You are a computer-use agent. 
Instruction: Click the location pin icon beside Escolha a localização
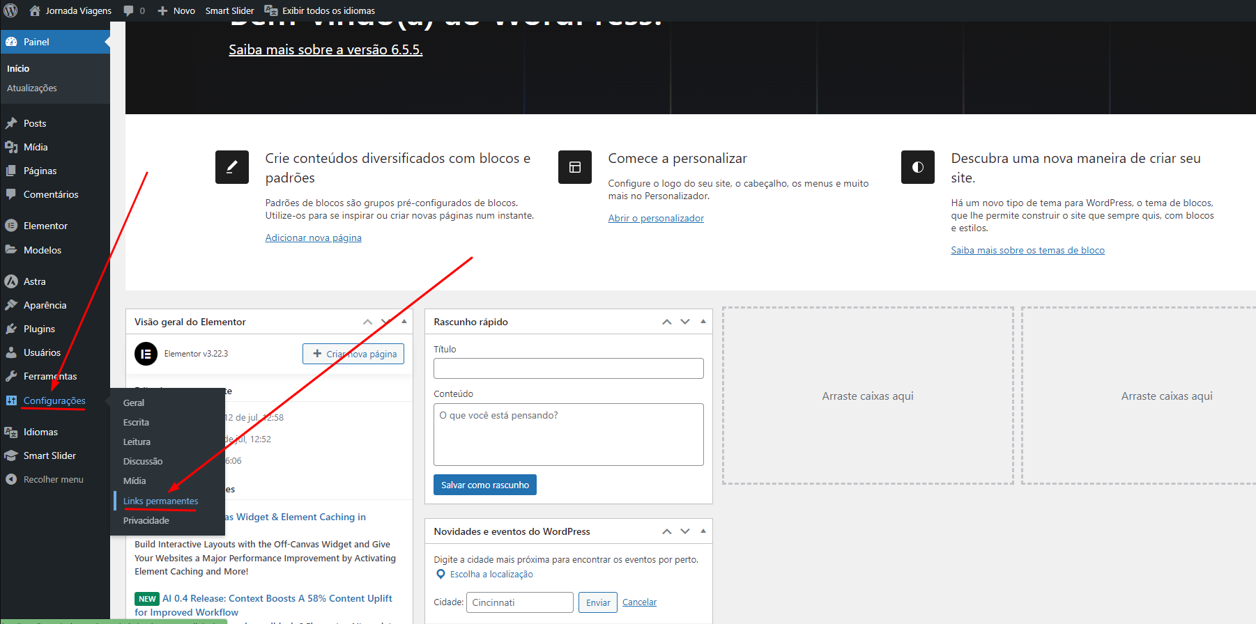click(x=441, y=574)
